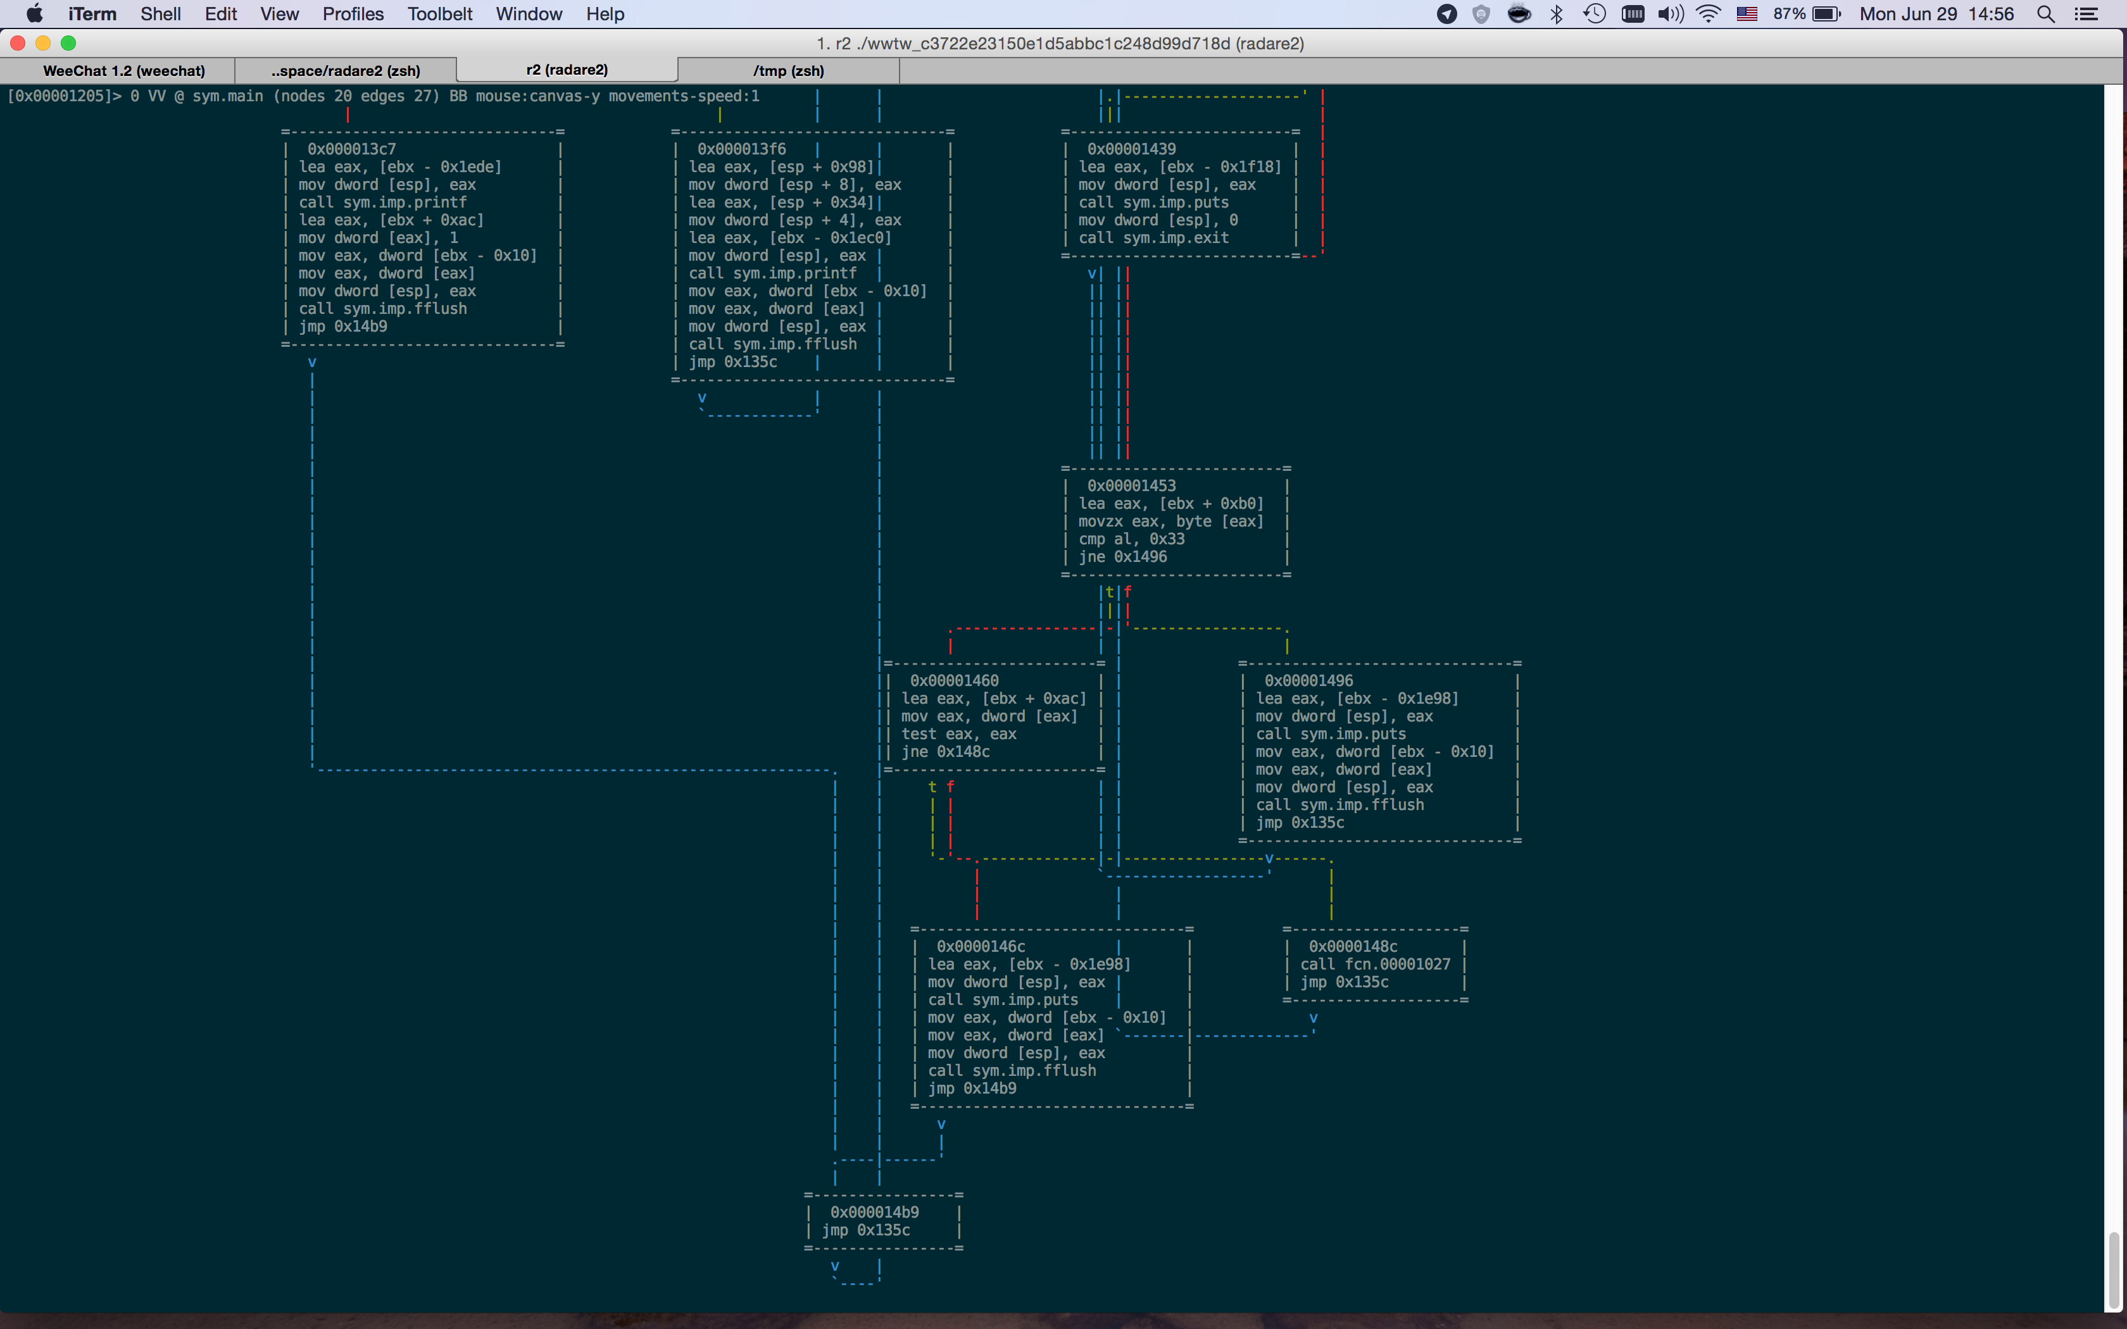
Task: Open the View menu
Action: click(280, 14)
